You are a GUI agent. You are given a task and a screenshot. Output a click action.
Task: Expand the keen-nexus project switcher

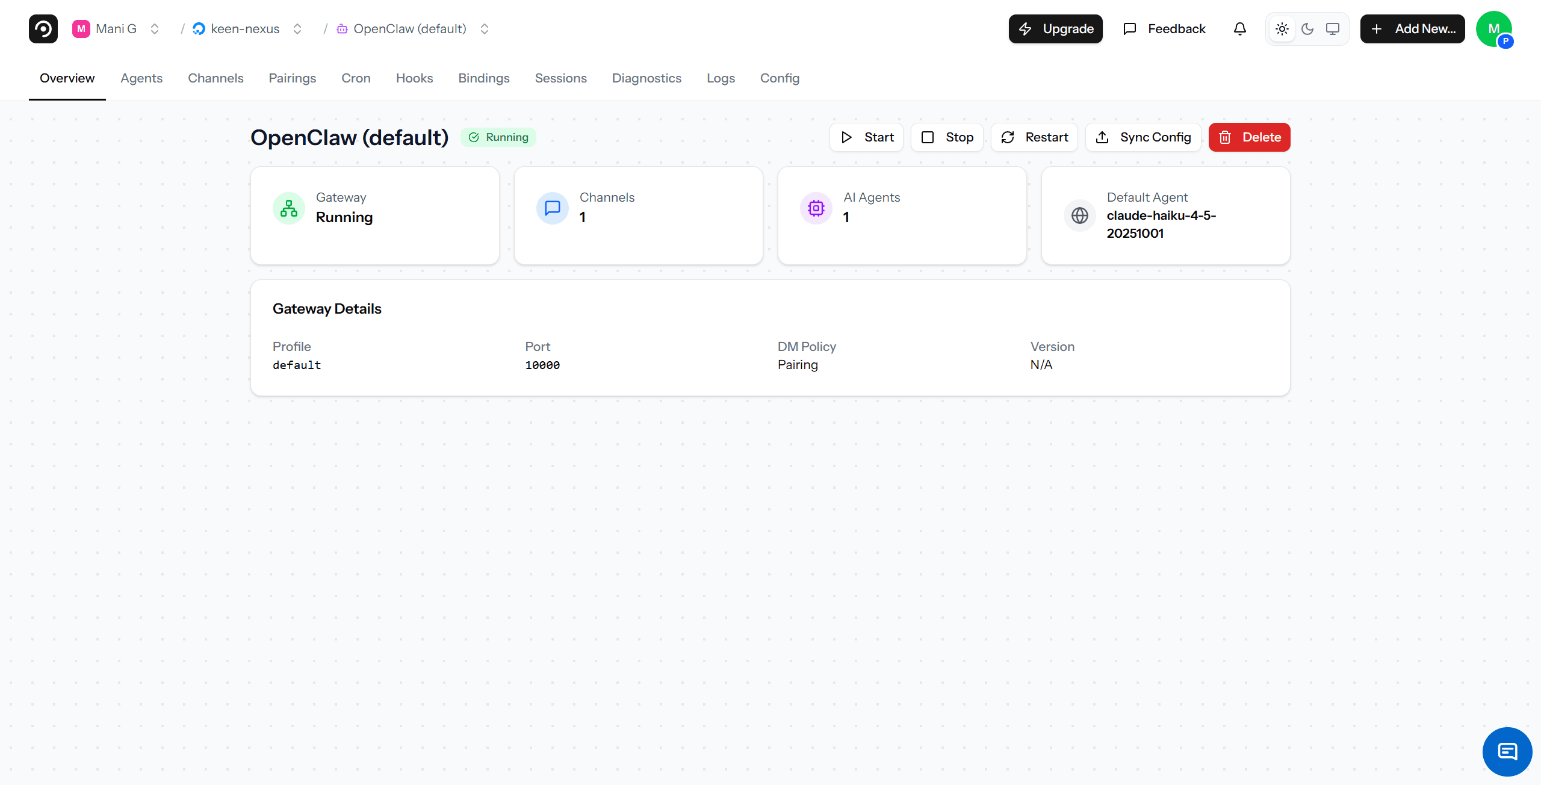297,28
